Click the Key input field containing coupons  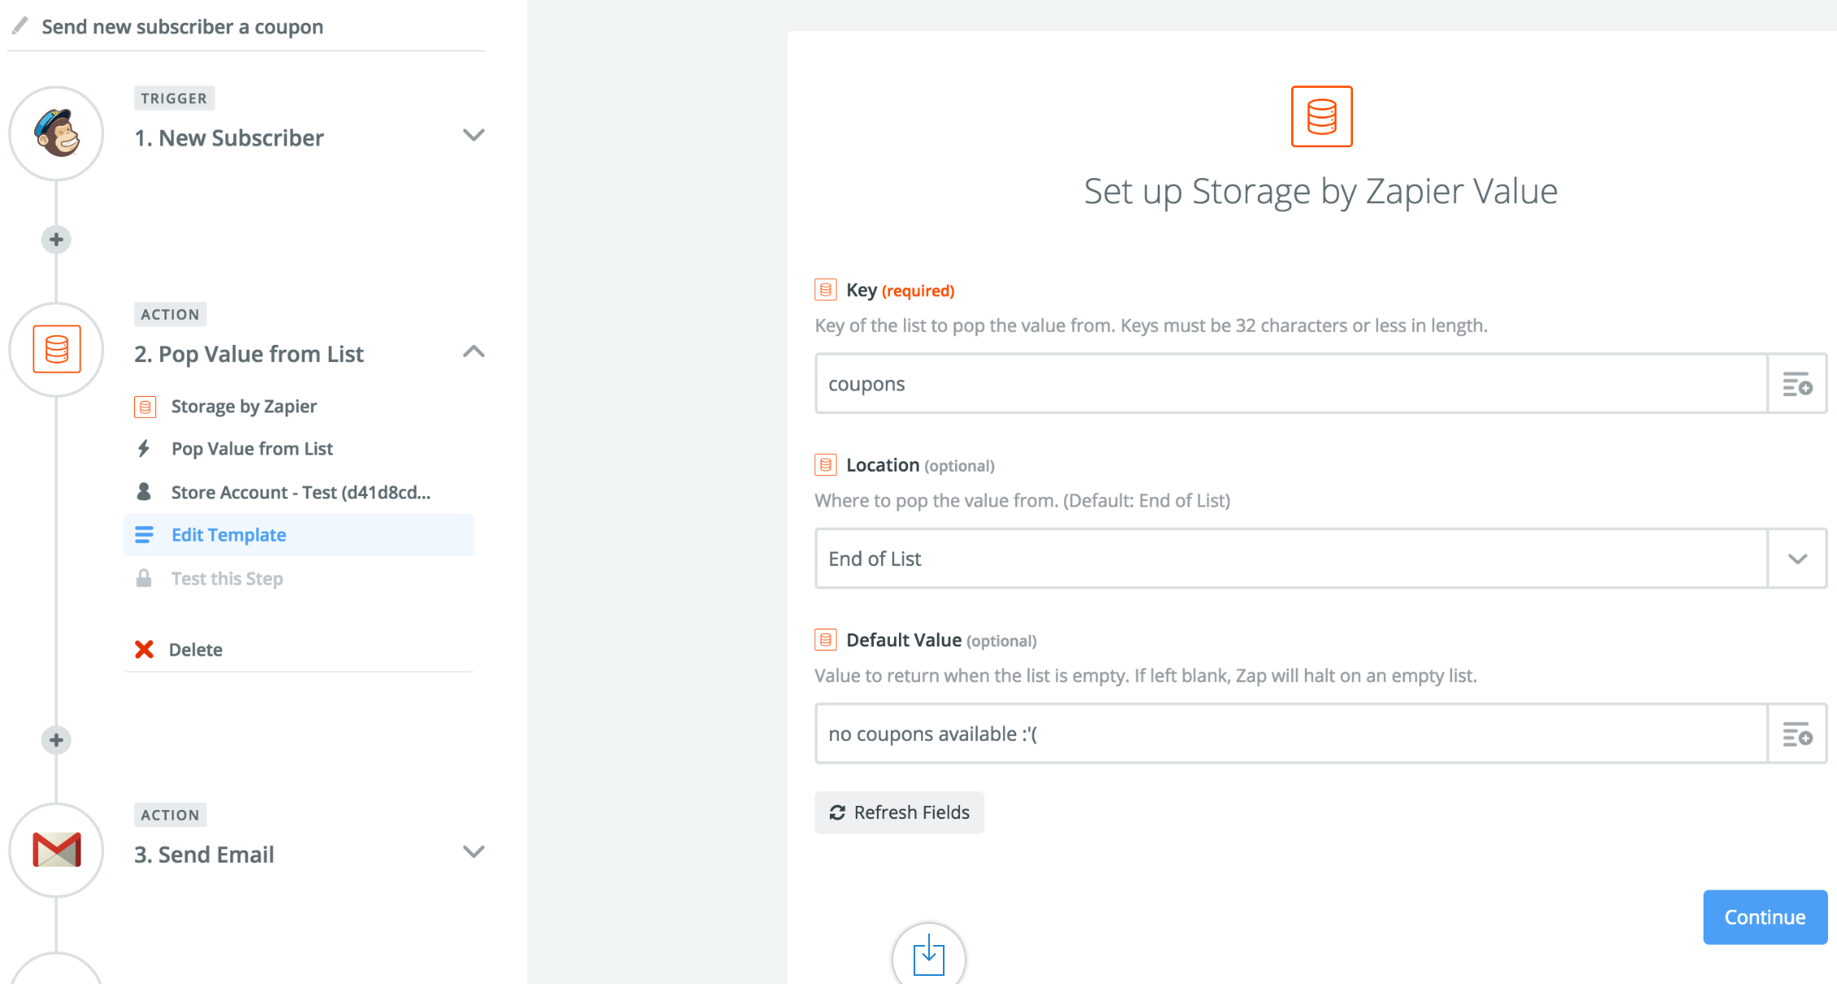tap(1292, 384)
